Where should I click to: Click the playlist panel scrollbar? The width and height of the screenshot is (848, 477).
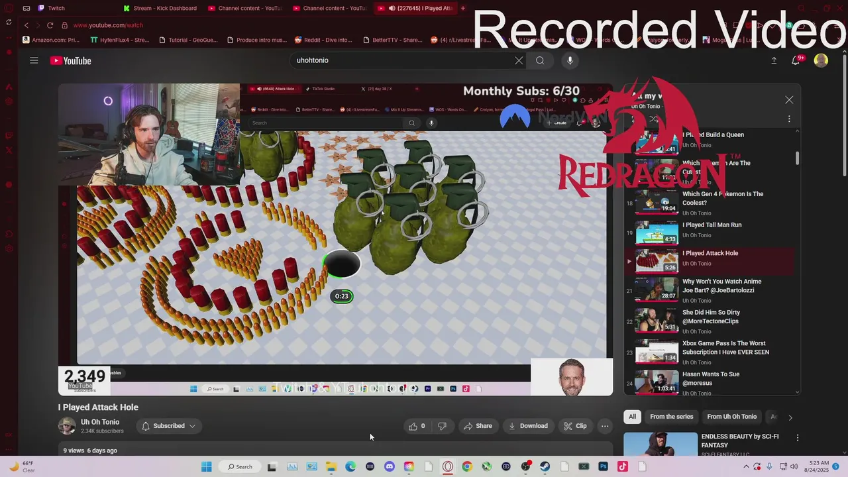pyautogui.click(x=797, y=158)
